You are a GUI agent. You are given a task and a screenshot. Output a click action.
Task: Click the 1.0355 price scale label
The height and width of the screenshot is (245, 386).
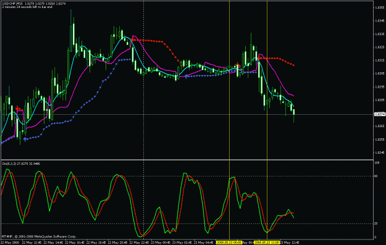380,7
